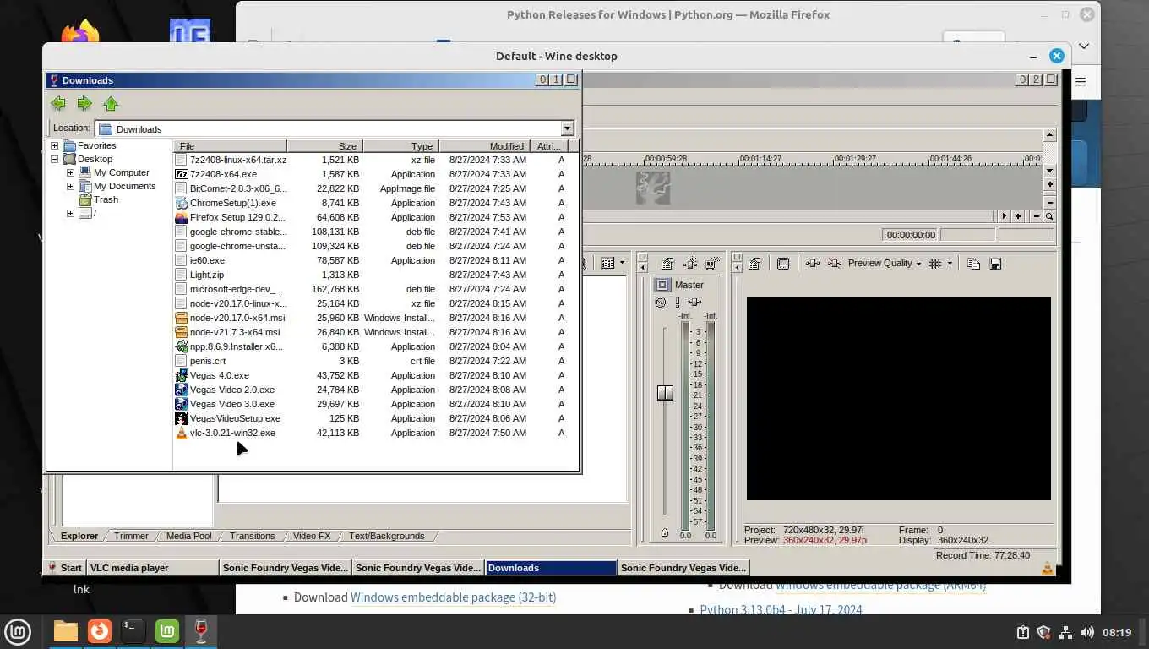Zoom in timeline horizontally with plus button
The image size is (1149, 649).
(1018, 216)
